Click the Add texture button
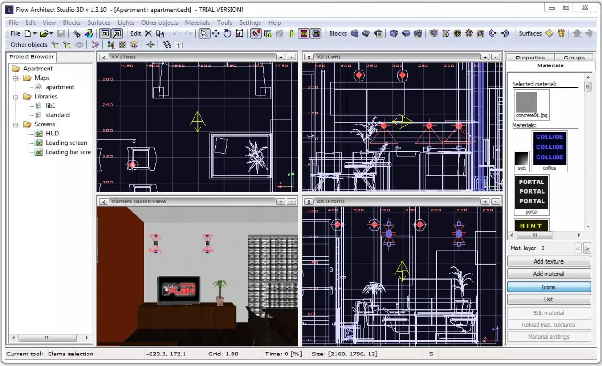 point(548,261)
